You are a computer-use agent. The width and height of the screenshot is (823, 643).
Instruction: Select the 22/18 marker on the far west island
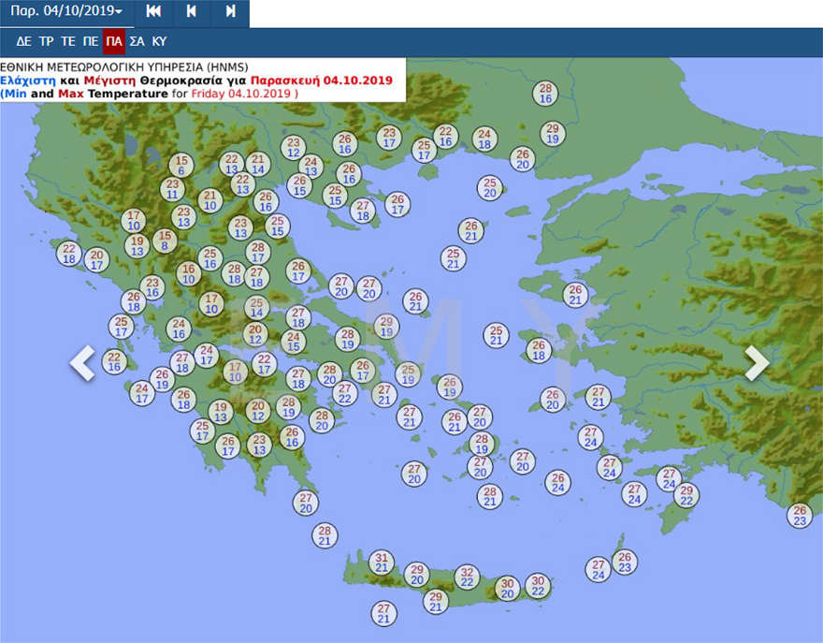pos(69,254)
